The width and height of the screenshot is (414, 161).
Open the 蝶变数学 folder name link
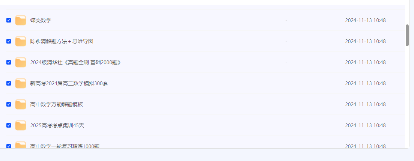(41, 20)
